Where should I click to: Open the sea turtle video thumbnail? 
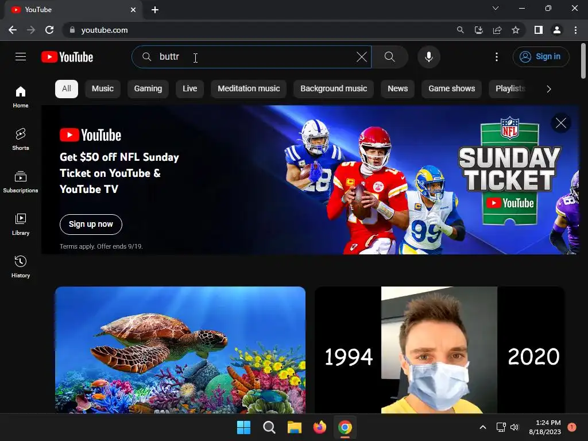[x=180, y=350]
